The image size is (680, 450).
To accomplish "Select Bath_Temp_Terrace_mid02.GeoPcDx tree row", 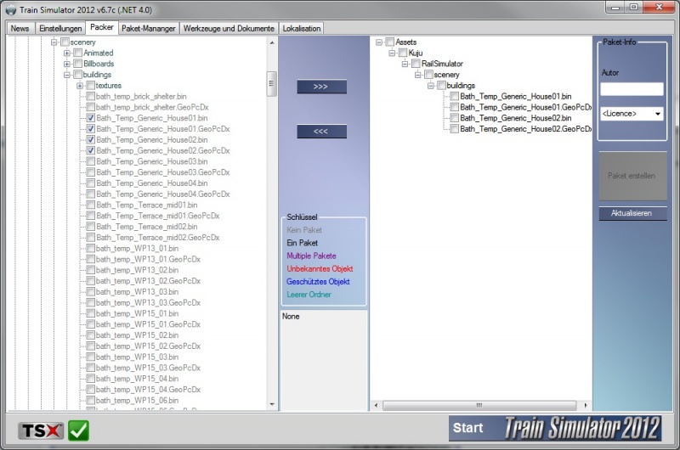I will click(158, 238).
